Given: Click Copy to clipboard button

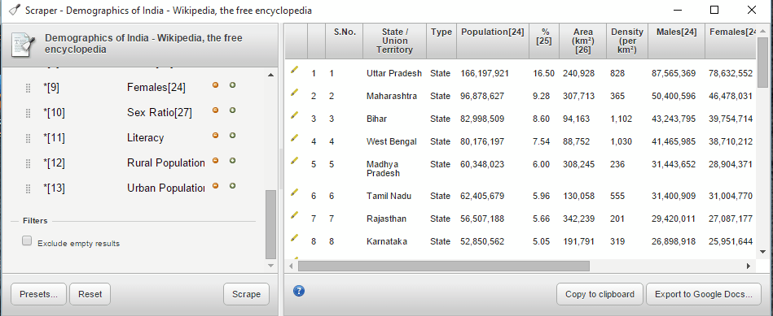Looking at the screenshot, I should (600, 294).
